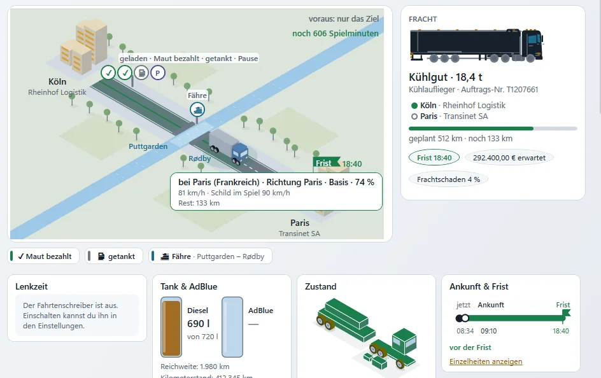Click the position info tooltip bei Paris
Image resolution: width=601 pixels, height=378 pixels.
point(276,192)
